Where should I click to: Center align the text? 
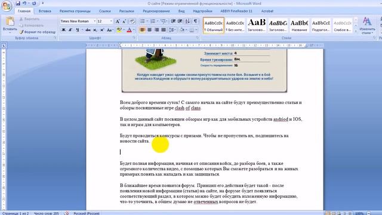click(150, 30)
